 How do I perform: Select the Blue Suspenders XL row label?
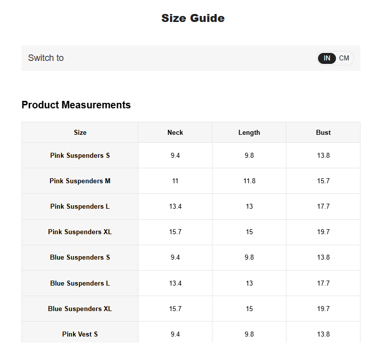pos(80,309)
